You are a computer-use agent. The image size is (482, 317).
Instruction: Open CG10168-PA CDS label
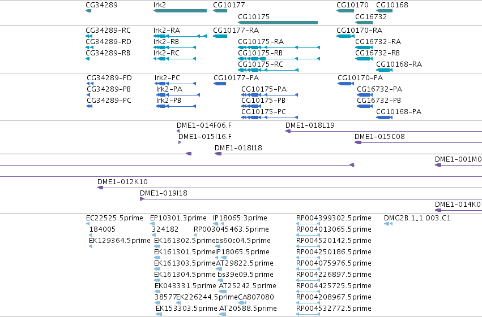pyautogui.click(x=399, y=112)
